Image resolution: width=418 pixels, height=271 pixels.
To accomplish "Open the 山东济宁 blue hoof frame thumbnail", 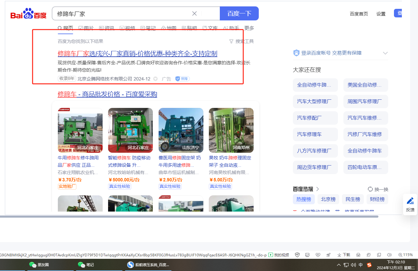I will (181, 130).
